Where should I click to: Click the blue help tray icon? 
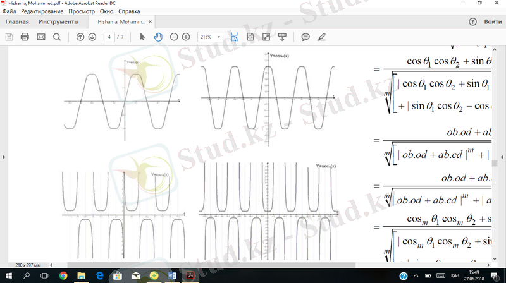click(x=404, y=276)
